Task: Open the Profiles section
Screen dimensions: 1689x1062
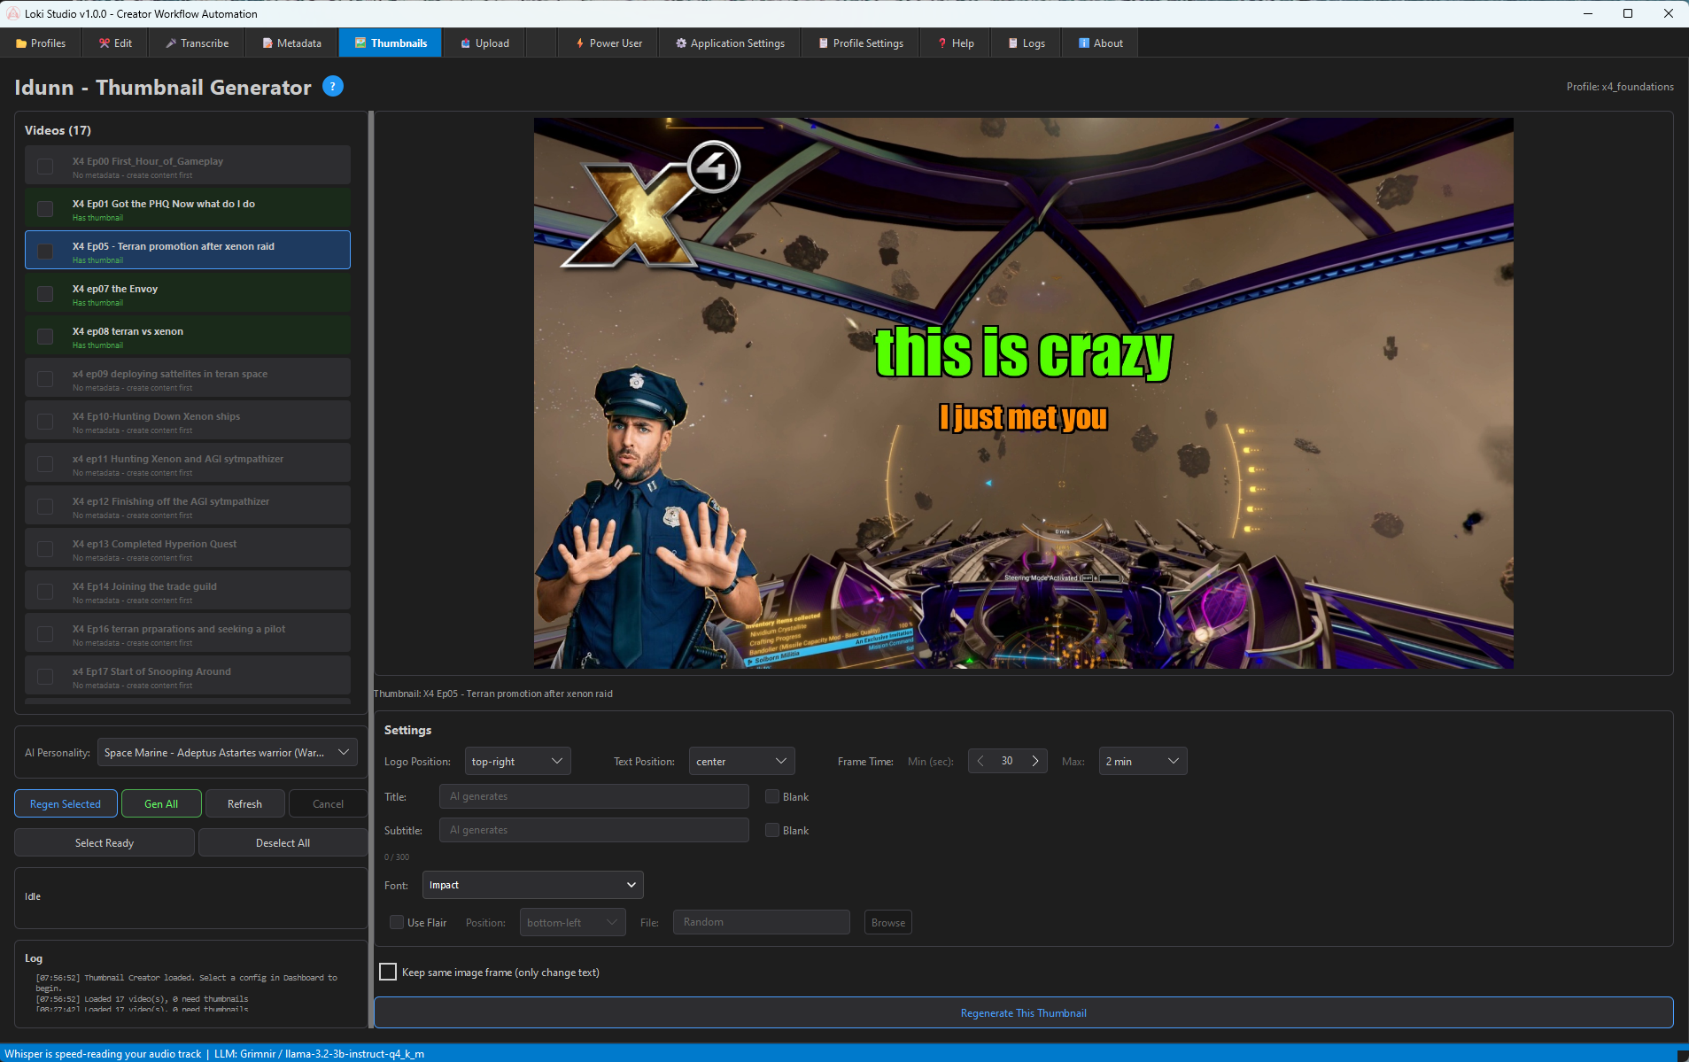Action: (41, 43)
